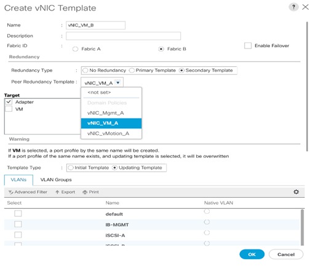
Task: Uncheck the Adapter target checkbox
Action: 9,102
